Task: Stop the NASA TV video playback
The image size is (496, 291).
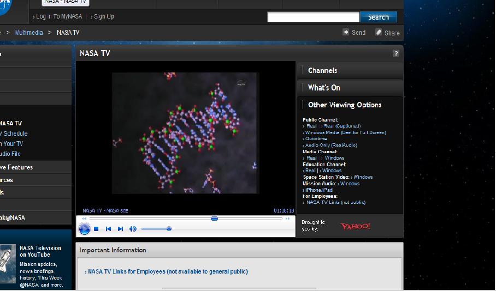Action: tap(97, 229)
